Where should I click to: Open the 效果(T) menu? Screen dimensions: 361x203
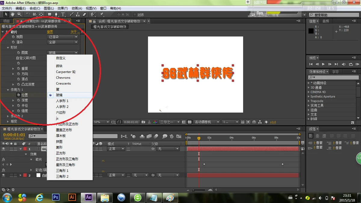pyautogui.click(x=63, y=8)
